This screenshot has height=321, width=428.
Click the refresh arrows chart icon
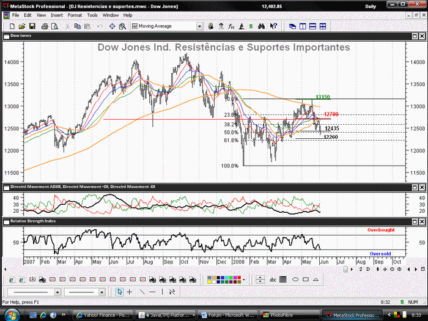click(361, 270)
